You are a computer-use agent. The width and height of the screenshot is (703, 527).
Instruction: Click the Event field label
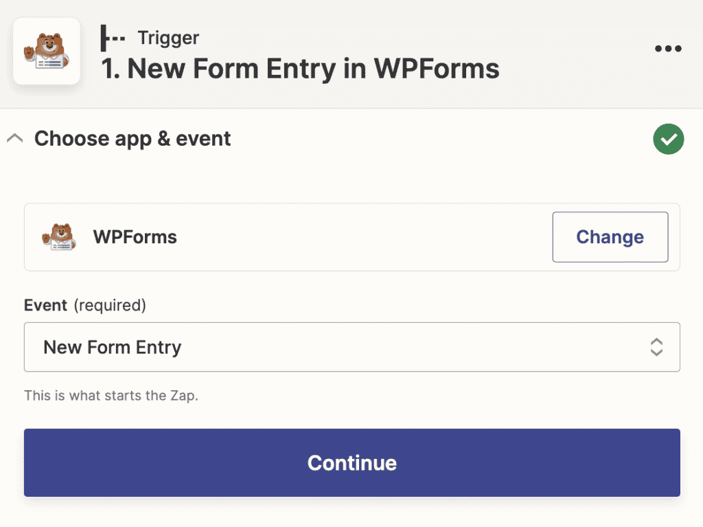45,305
